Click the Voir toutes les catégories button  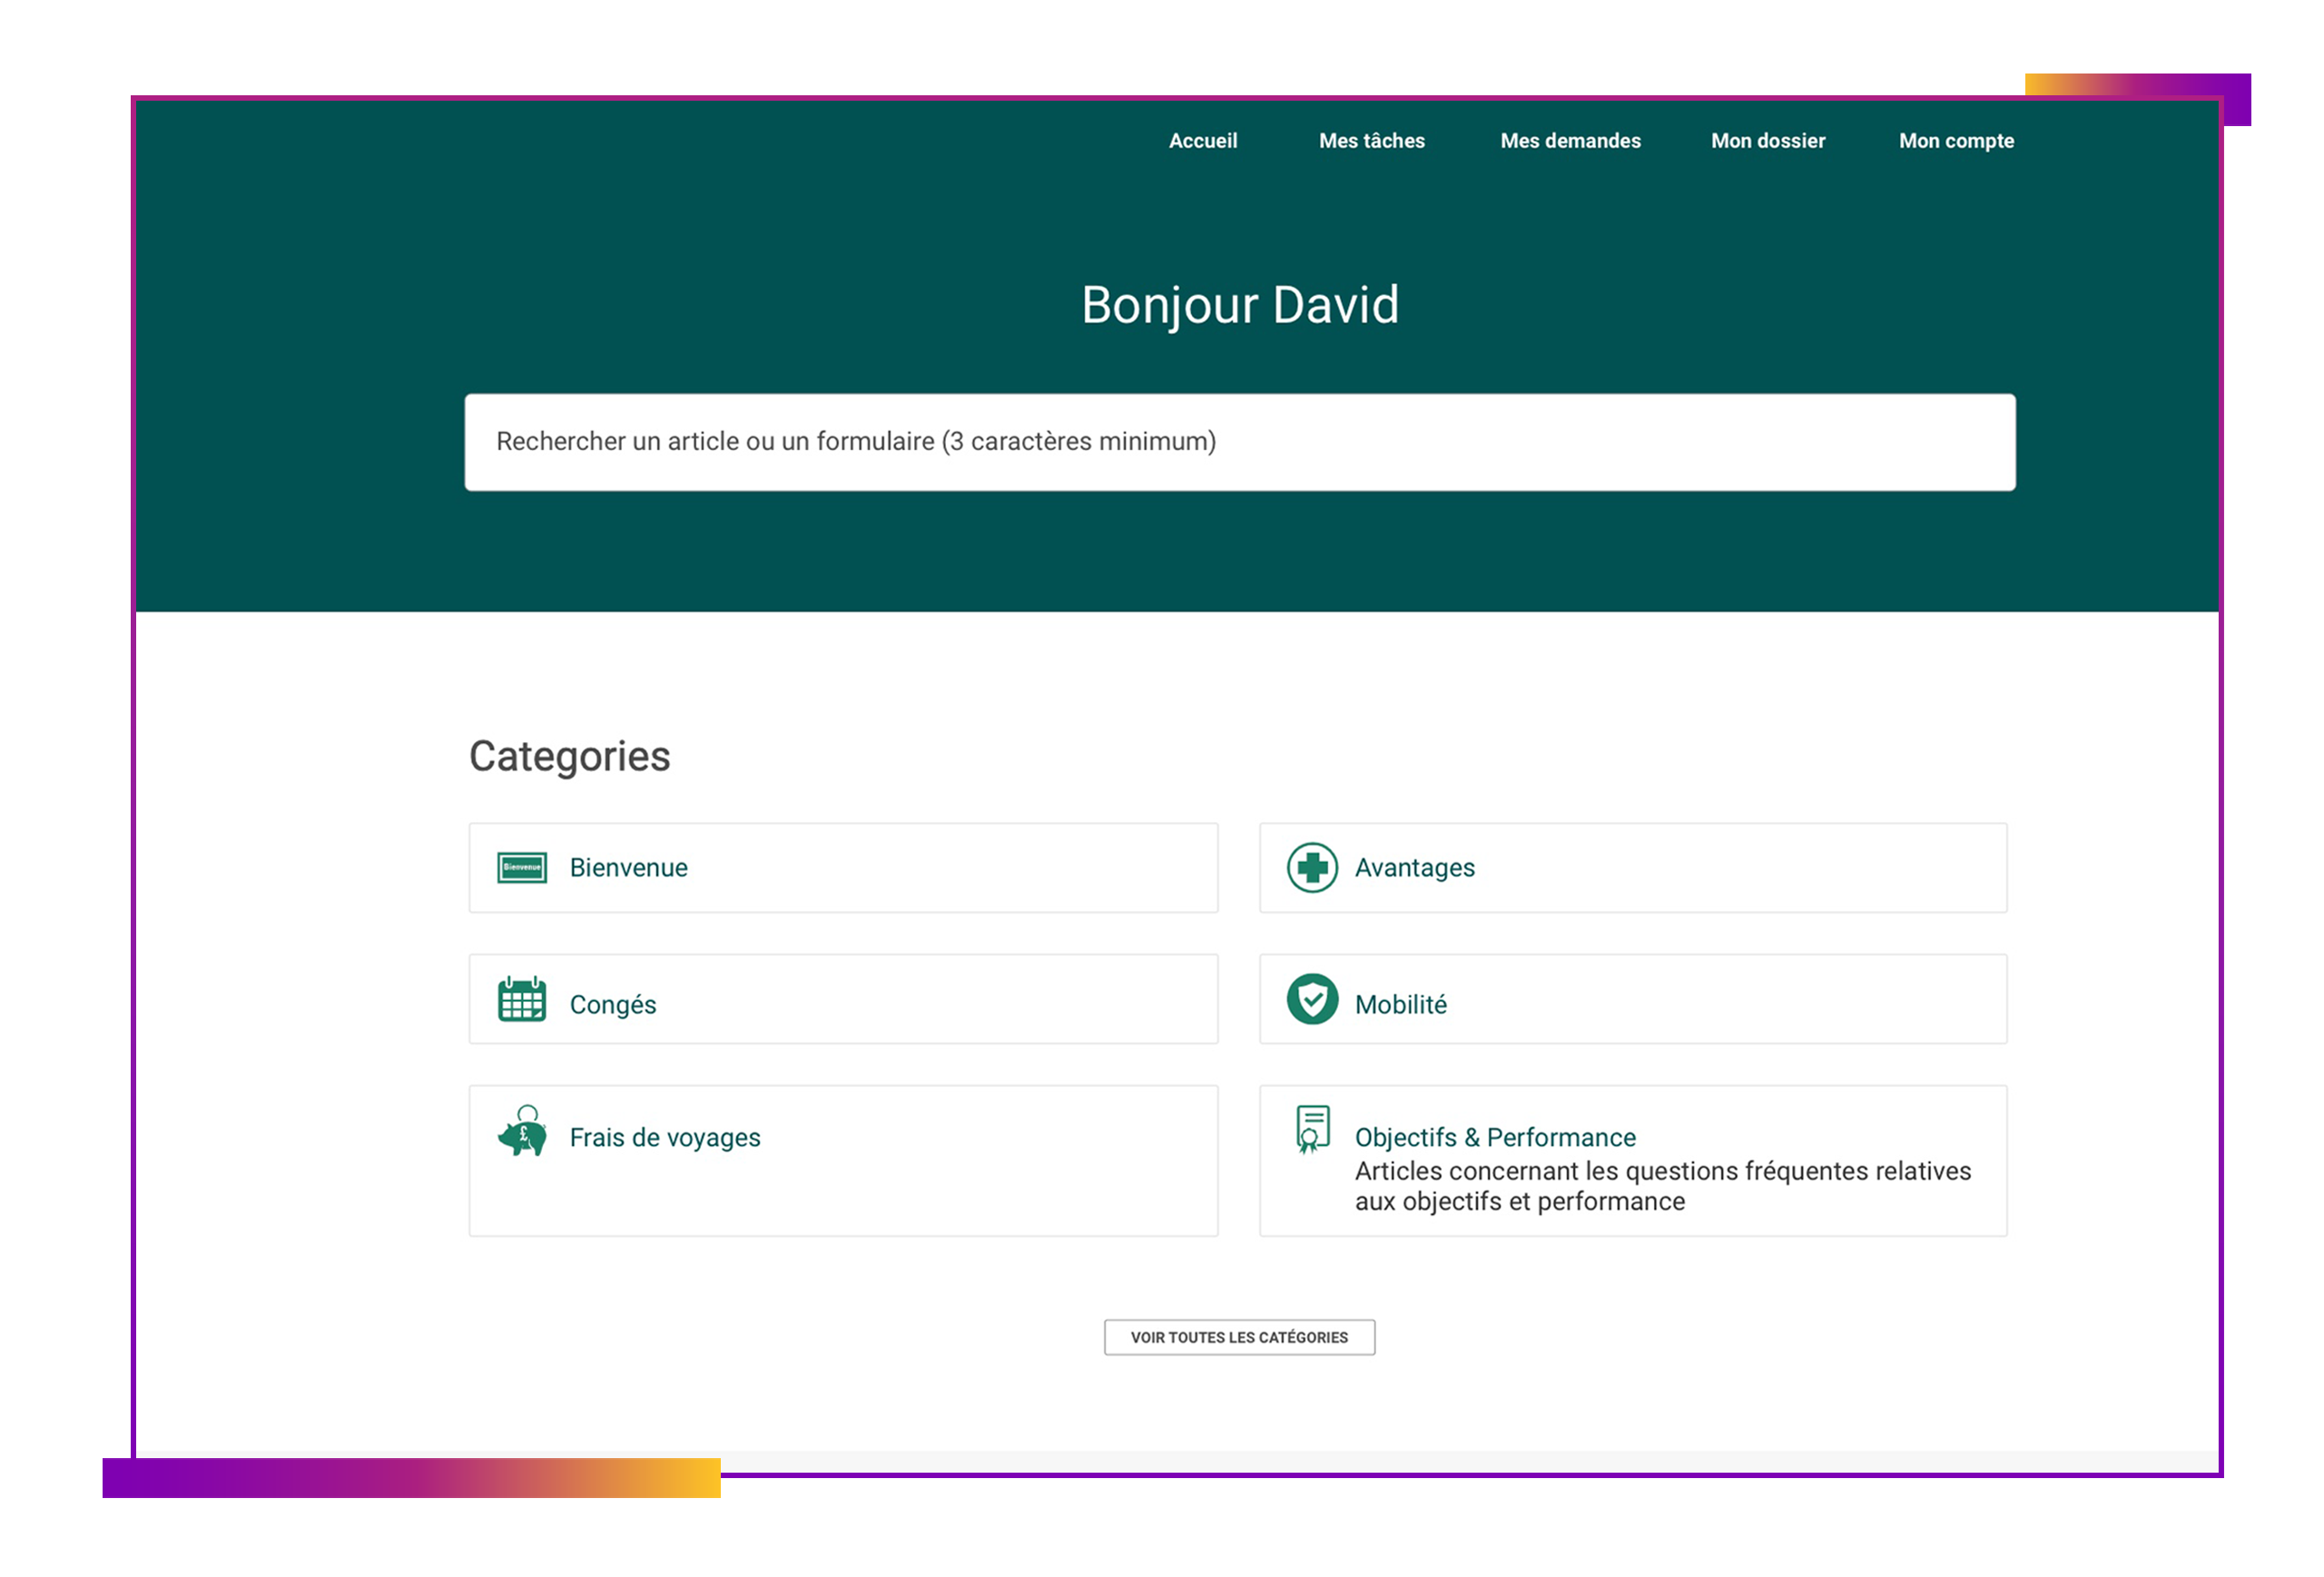(1239, 1337)
